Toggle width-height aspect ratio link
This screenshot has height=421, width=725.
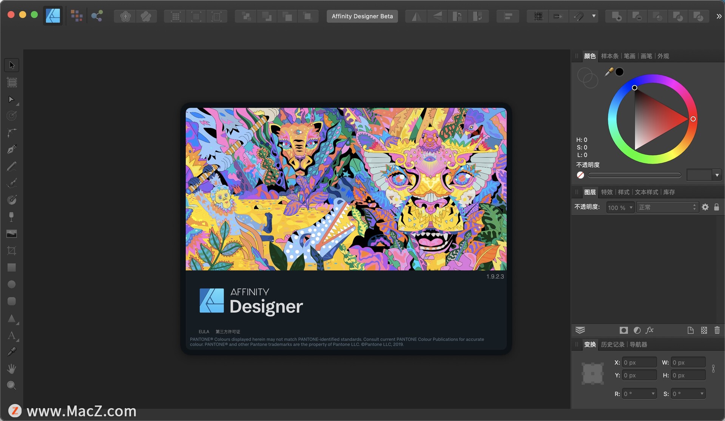pyautogui.click(x=713, y=369)
